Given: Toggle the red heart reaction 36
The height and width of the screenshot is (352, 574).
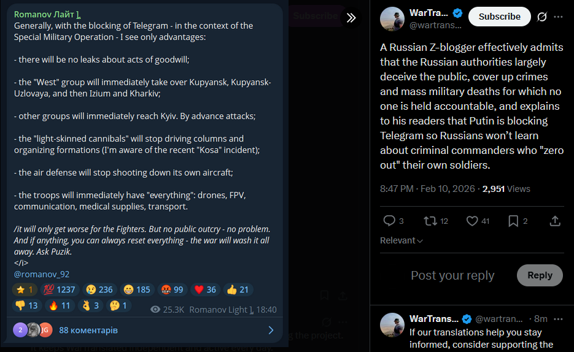Looking at the screenshot, I should point(206,289).
